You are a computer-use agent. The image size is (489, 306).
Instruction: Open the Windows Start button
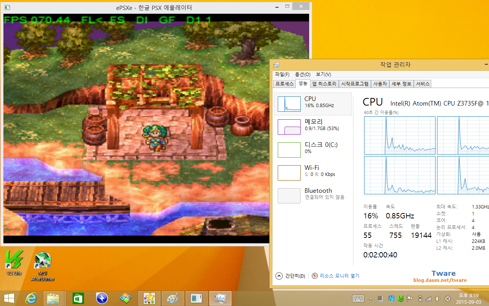point(9,298)
